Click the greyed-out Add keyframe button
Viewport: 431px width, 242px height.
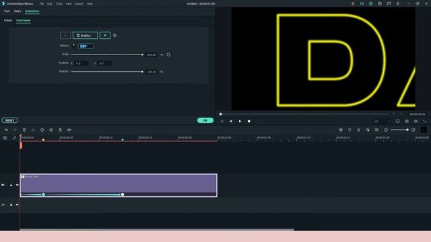[65, 36]
